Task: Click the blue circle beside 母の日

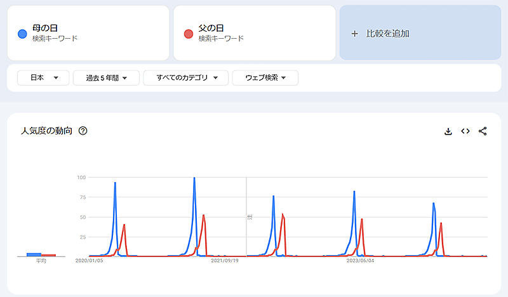Action: point(23,33)
